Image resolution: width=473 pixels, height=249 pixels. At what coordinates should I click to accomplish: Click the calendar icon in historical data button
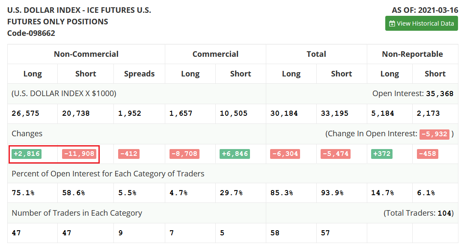(x=392, y=23)
